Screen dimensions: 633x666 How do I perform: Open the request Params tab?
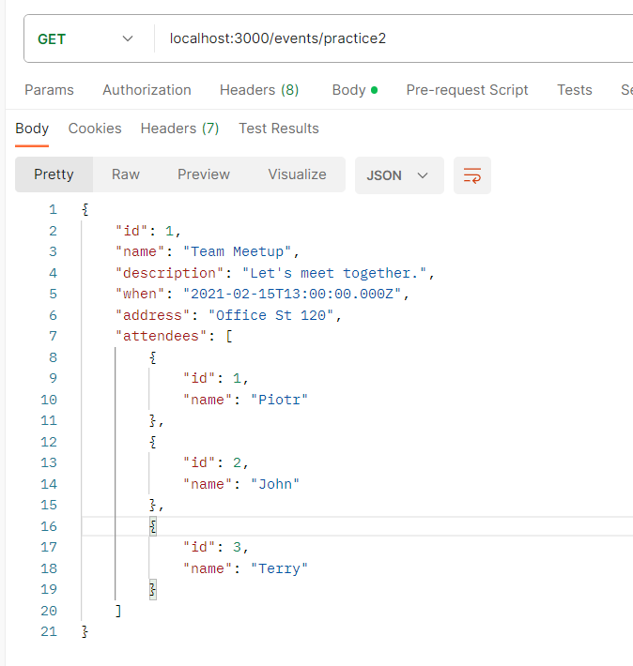[x=49, y=90]
